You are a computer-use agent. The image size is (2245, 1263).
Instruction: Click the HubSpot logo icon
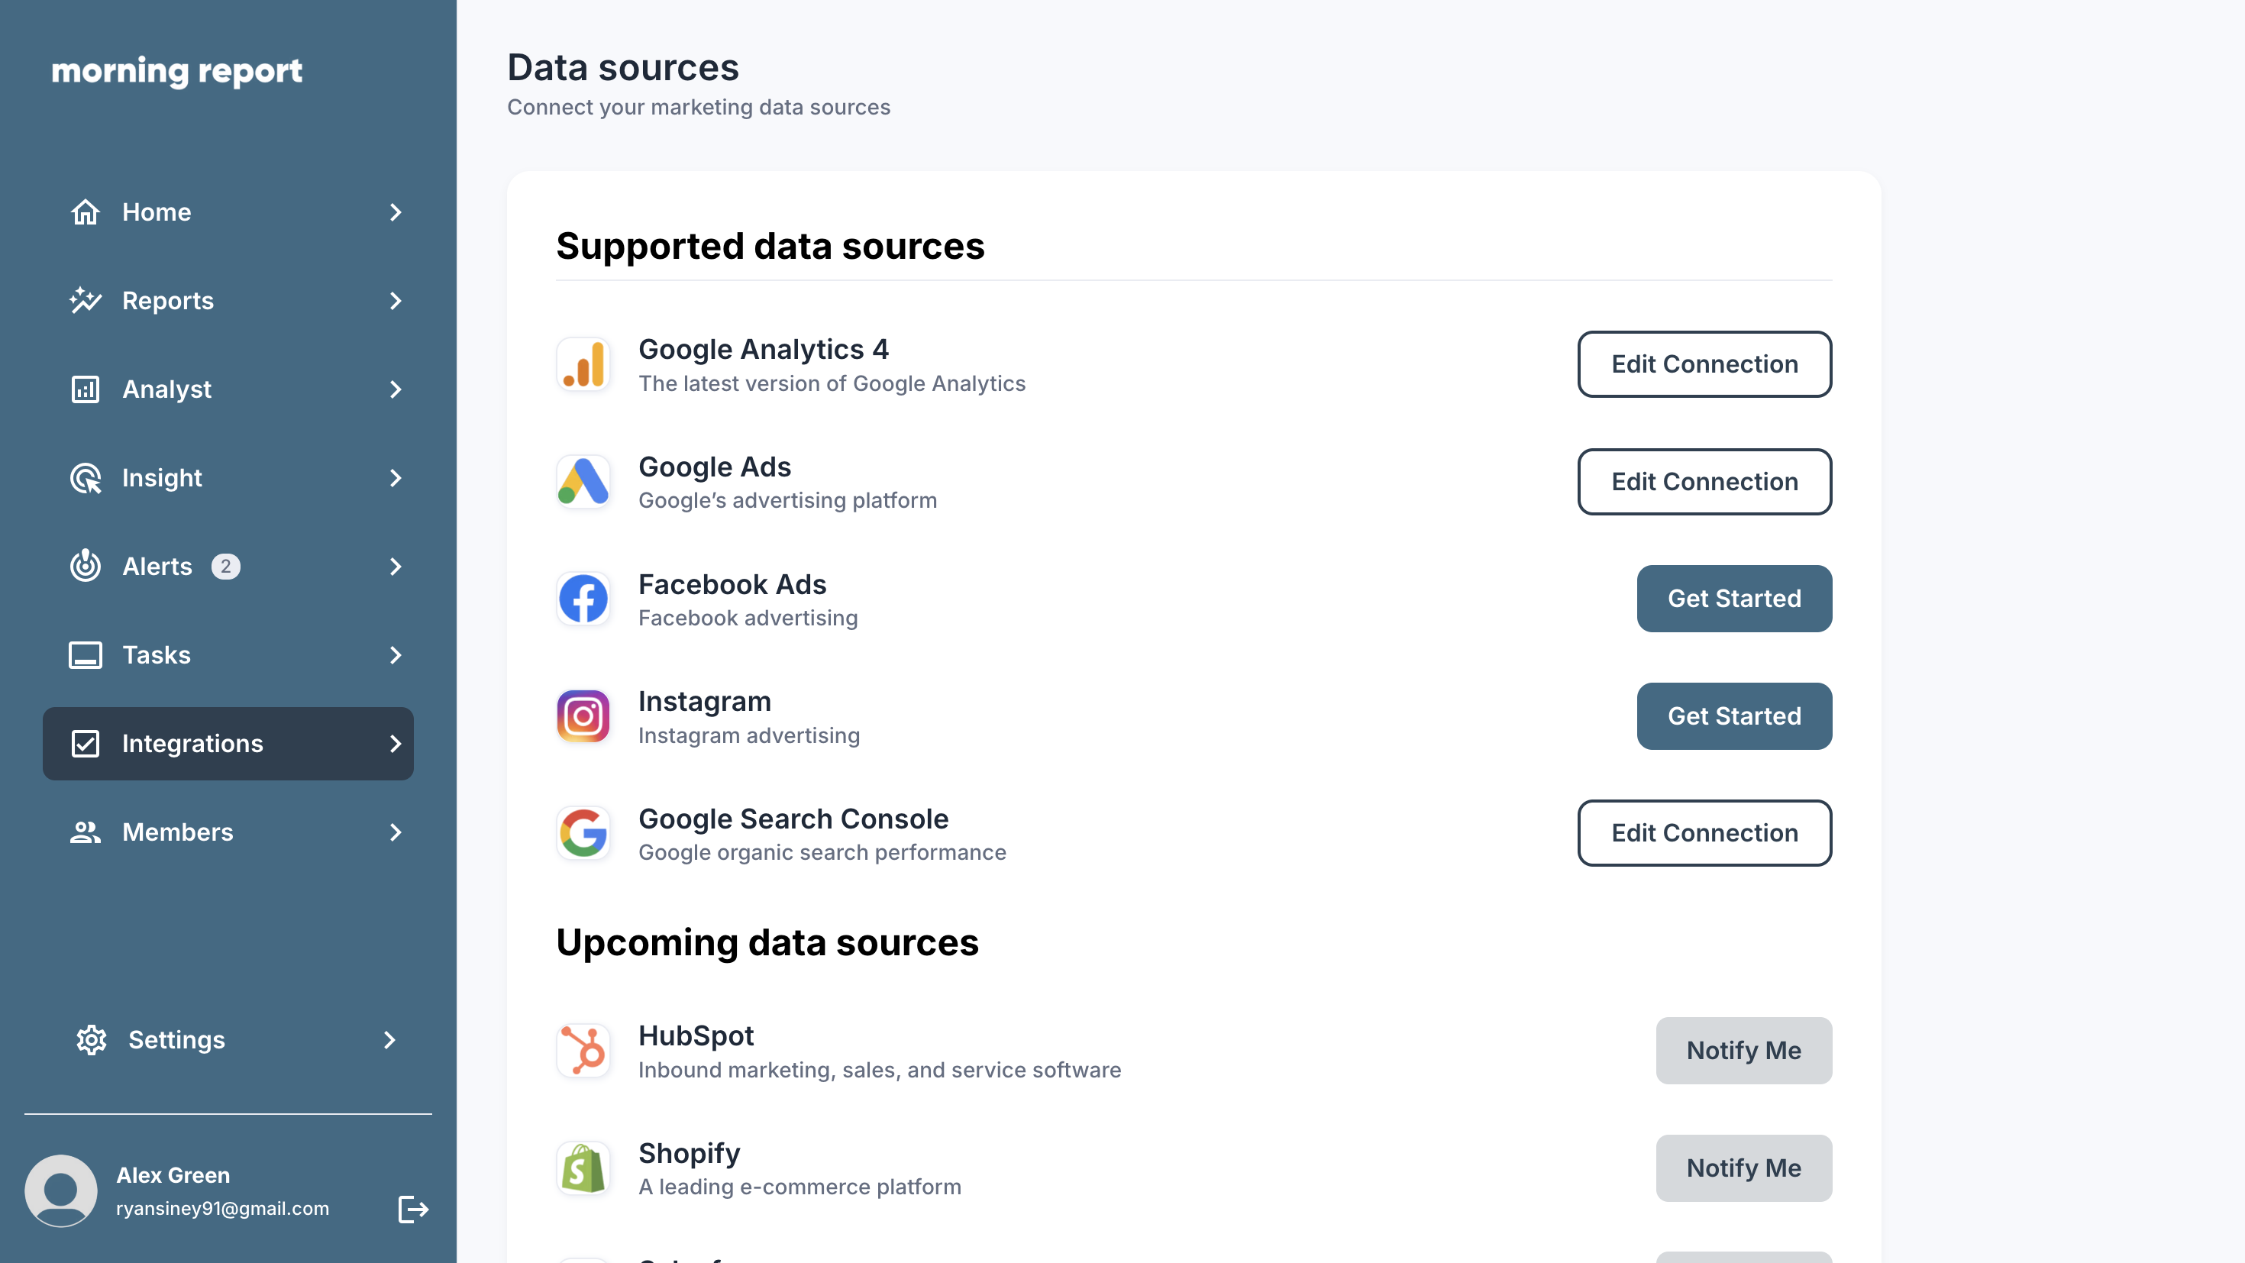[x=583, y=1050]
